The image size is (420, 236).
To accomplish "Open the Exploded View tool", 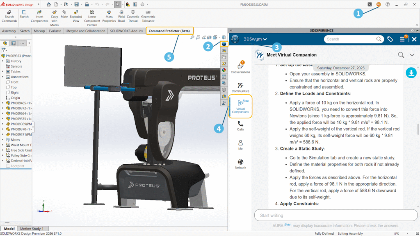I will point(76,14).
